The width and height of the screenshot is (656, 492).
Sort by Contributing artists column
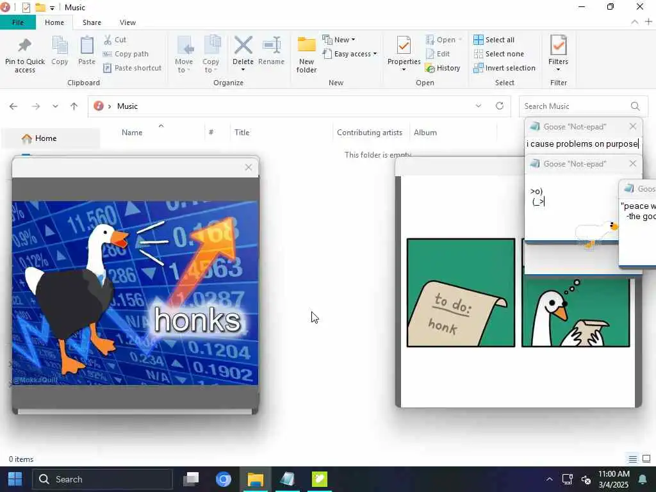click(370, 133)
